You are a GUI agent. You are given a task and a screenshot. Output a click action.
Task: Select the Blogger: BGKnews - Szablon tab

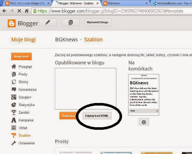click(x=76, y=3)
